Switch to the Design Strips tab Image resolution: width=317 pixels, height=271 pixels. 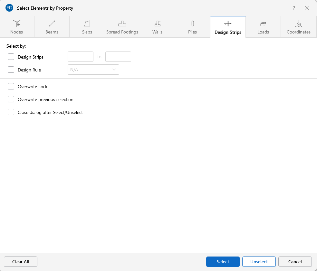[228, 27]
